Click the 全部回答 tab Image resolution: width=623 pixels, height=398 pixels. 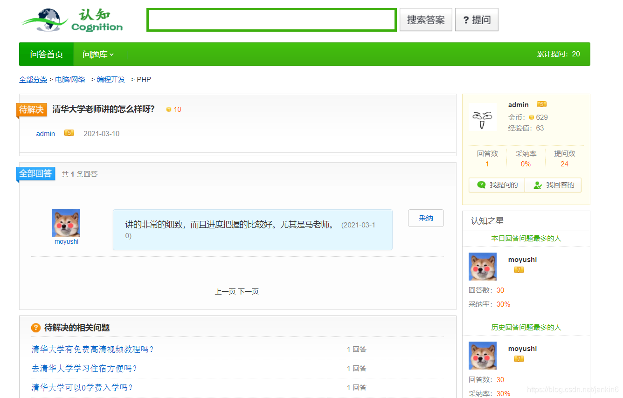coord(35,173)
